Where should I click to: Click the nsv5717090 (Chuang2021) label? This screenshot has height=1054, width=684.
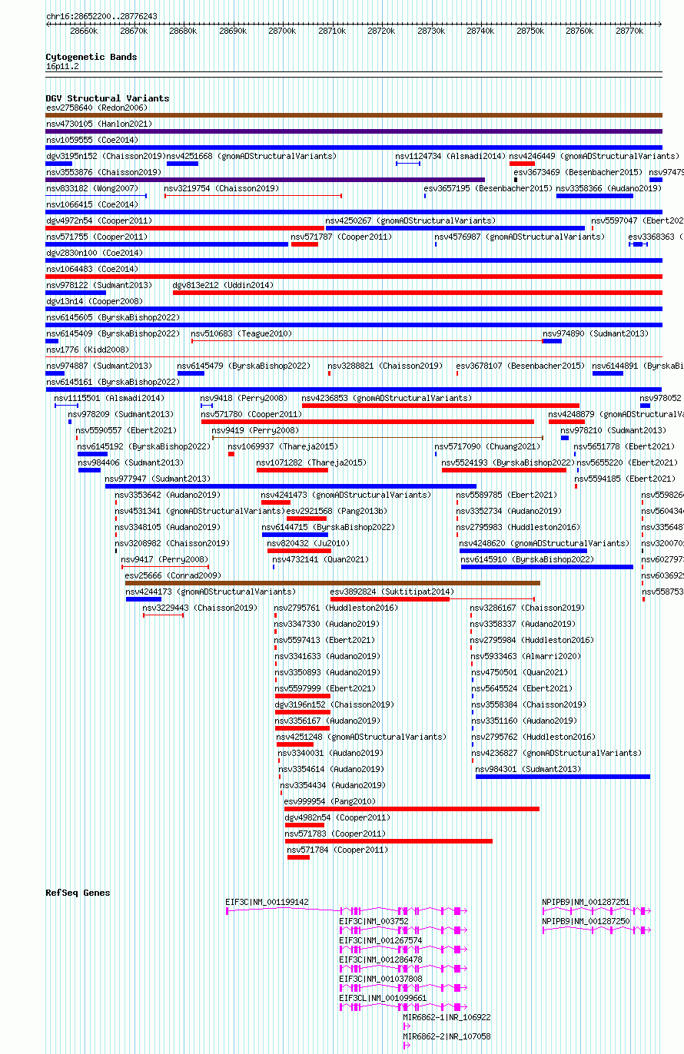click(488, 446)
